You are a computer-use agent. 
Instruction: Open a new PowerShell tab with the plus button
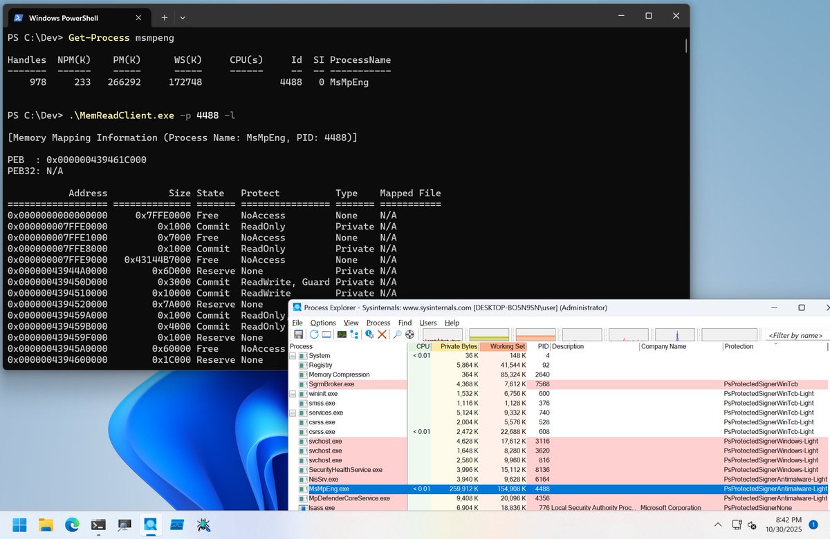pos(163,17)
